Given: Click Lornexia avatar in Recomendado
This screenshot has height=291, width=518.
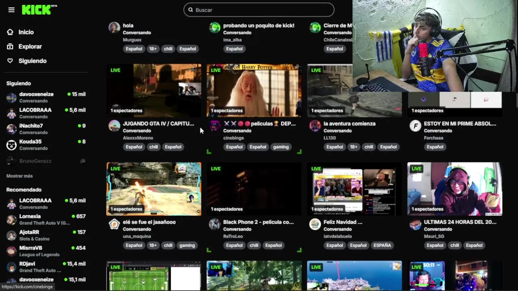Looking at the screenshot, I should pyautogui.click(x=11, y=219).
